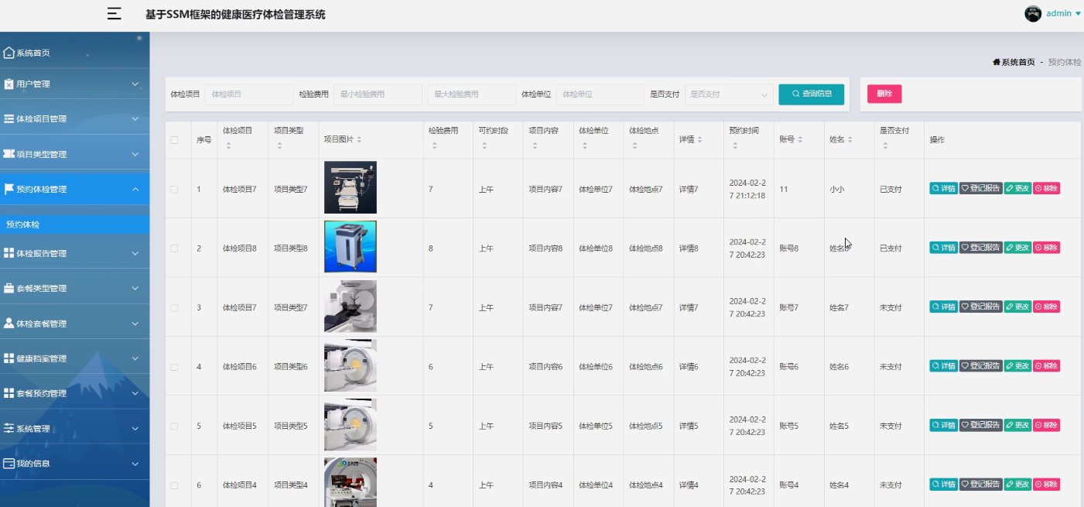Image resolution: width=1084 pixels, height=507 pixels.
Task: Click 更改 button for row 3
Action: pos(1017,307)
